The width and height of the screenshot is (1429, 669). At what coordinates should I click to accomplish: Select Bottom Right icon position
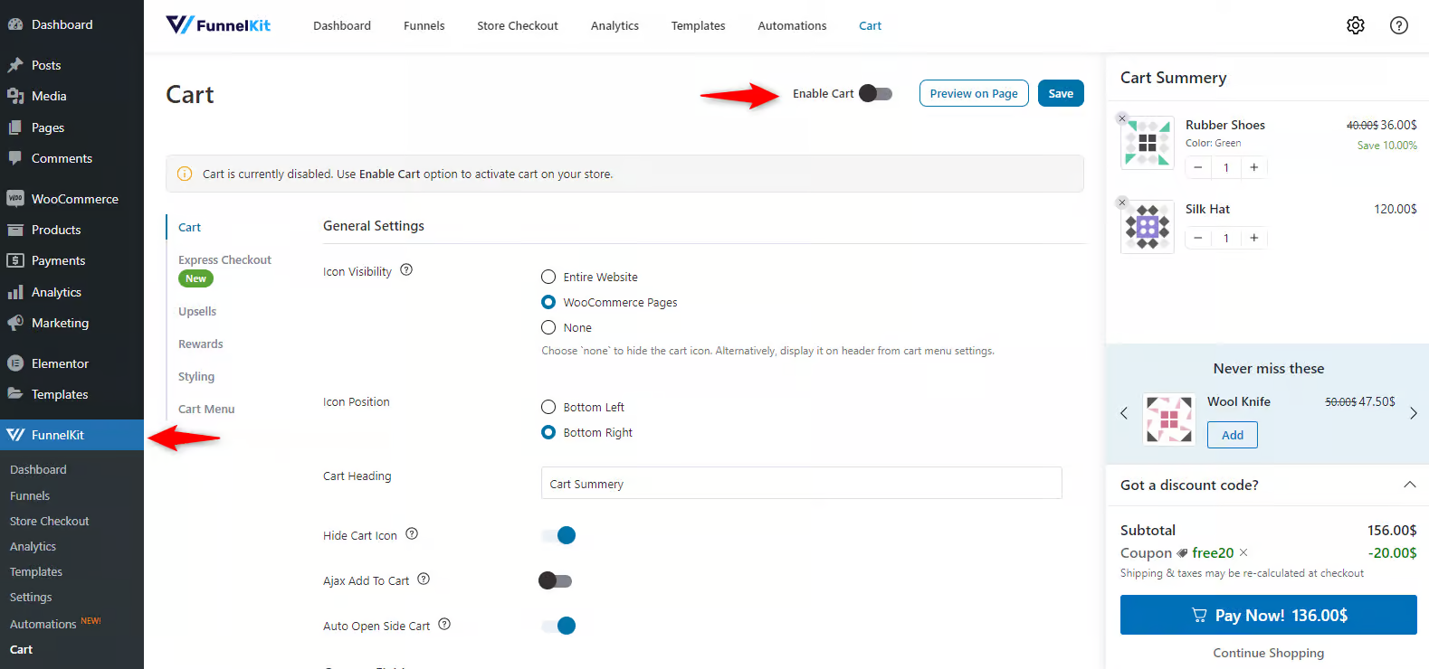coord(548,432)
